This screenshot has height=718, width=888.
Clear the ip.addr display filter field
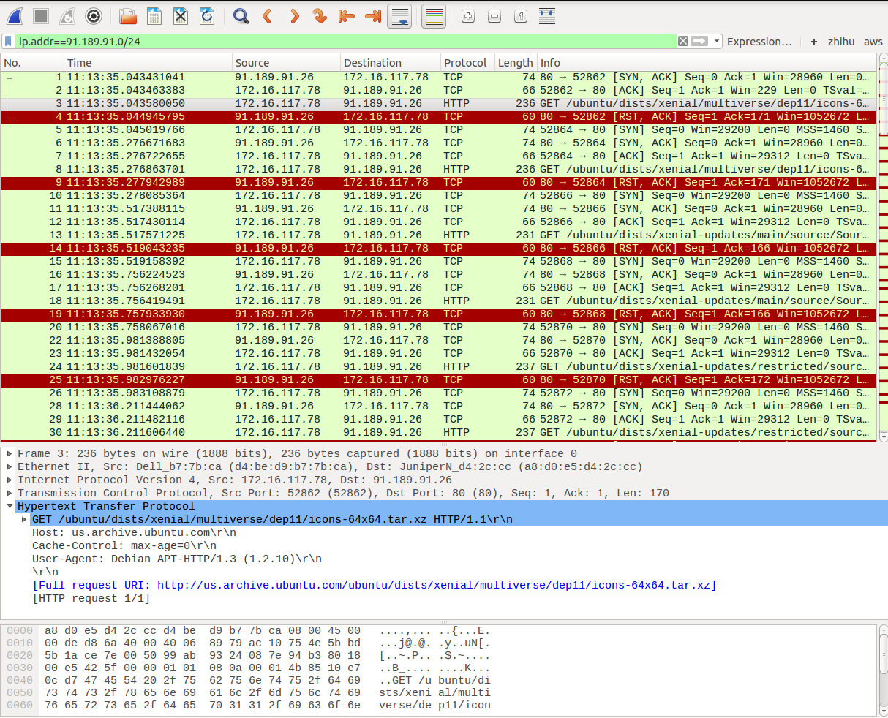(683, 42)
